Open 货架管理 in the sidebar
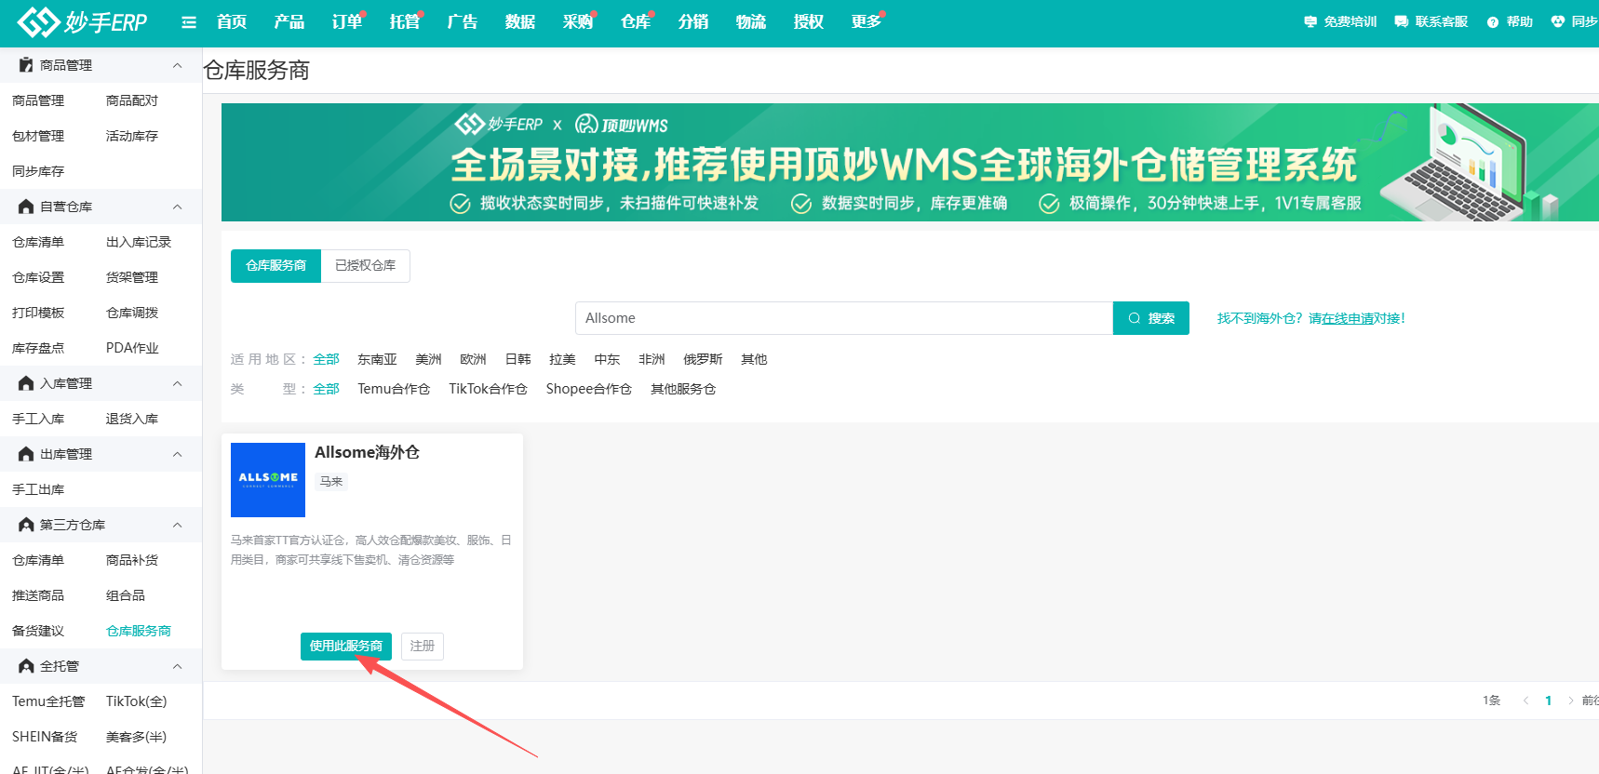1599x774 pixels. (132, 277)
